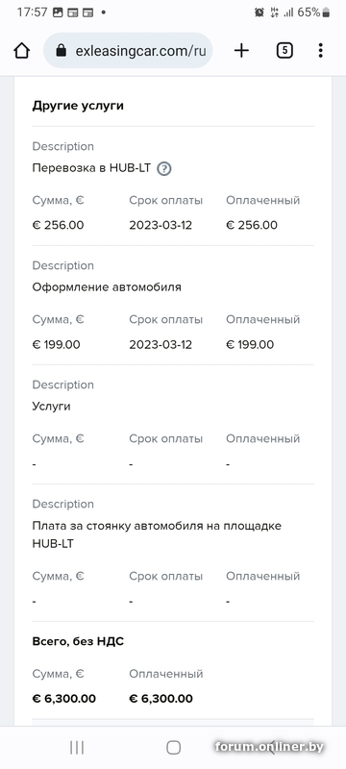The height and width of the screenshot is (769, 346).
Task: Tap the € 6,300.00 total paid value
Action: [x=161, y=699]
